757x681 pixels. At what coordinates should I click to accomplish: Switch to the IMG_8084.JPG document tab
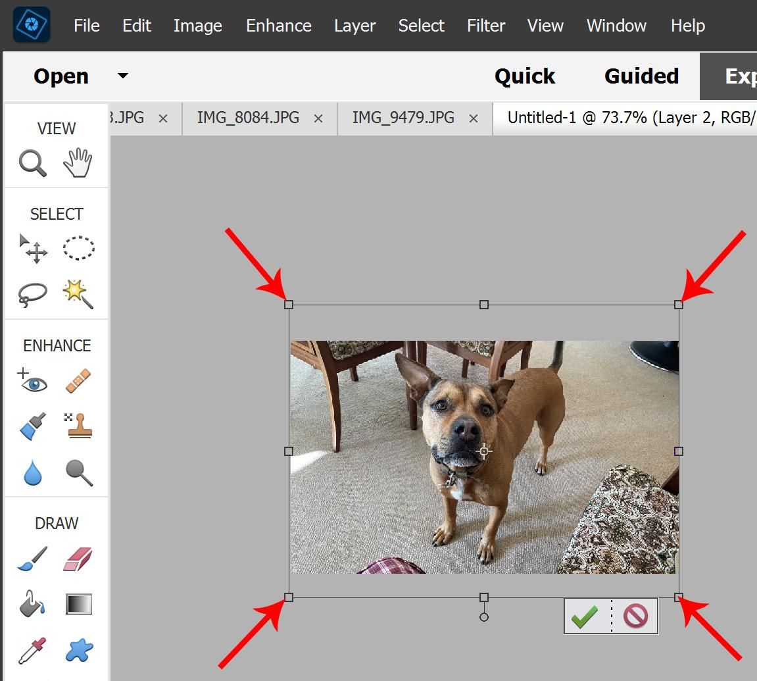[250, 118]
